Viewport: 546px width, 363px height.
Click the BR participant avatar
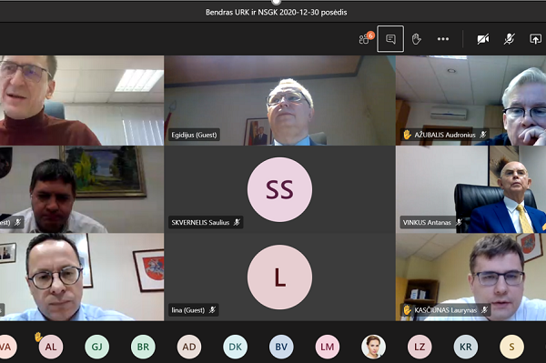143,347
